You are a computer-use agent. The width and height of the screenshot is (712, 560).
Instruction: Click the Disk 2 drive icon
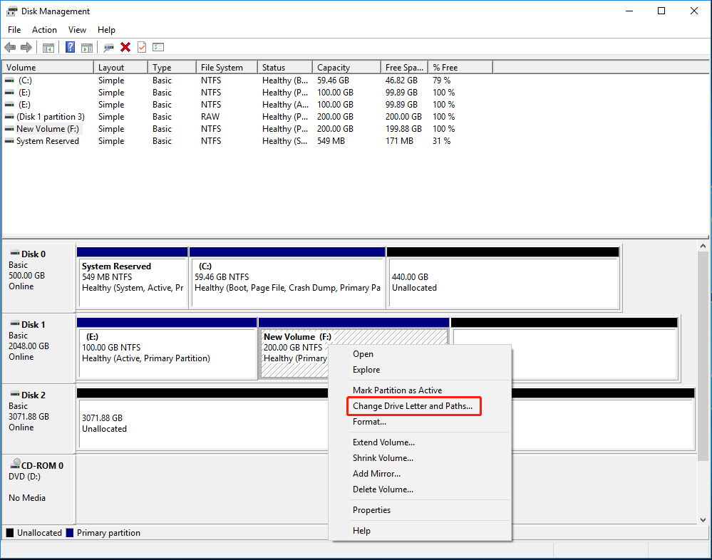pyautogui.click(x=15, y=394)
